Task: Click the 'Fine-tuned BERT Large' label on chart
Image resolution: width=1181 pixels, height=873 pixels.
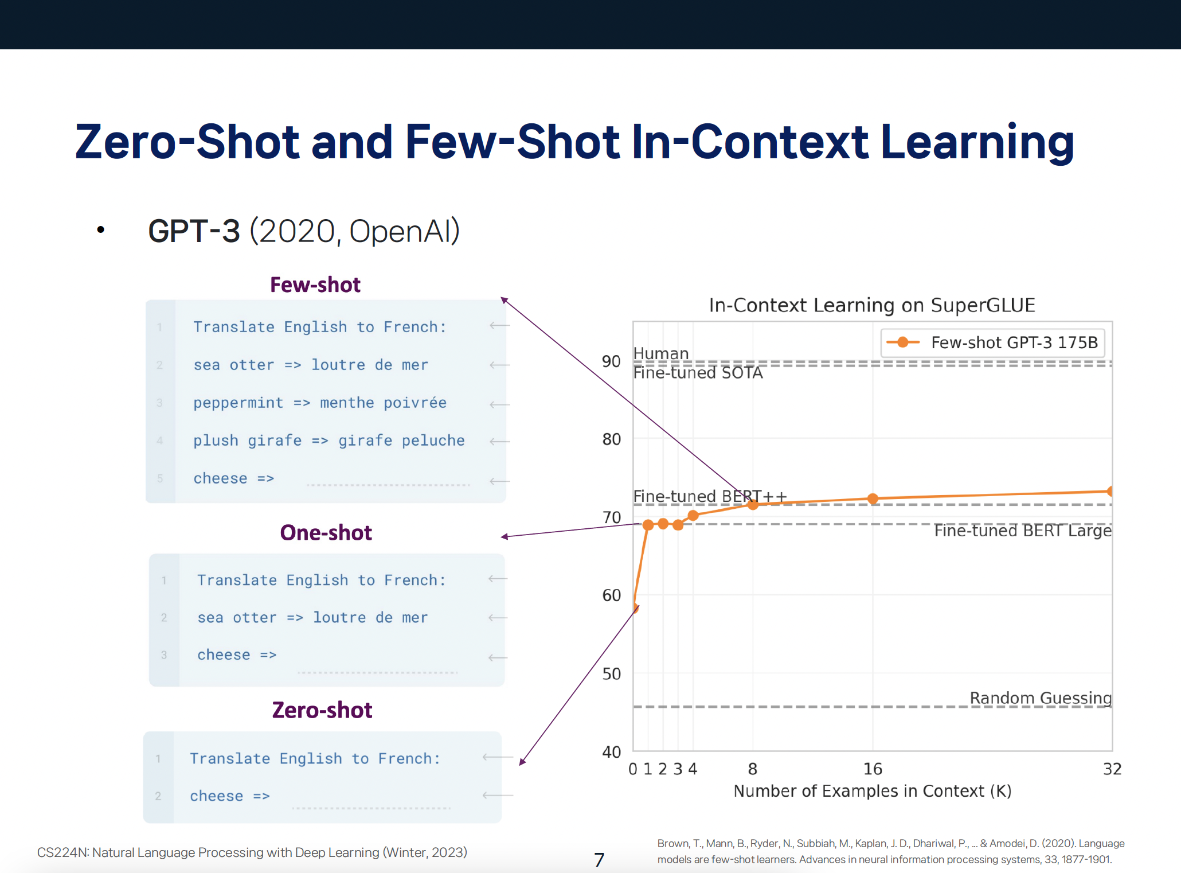Action: tap(1023, 531)
